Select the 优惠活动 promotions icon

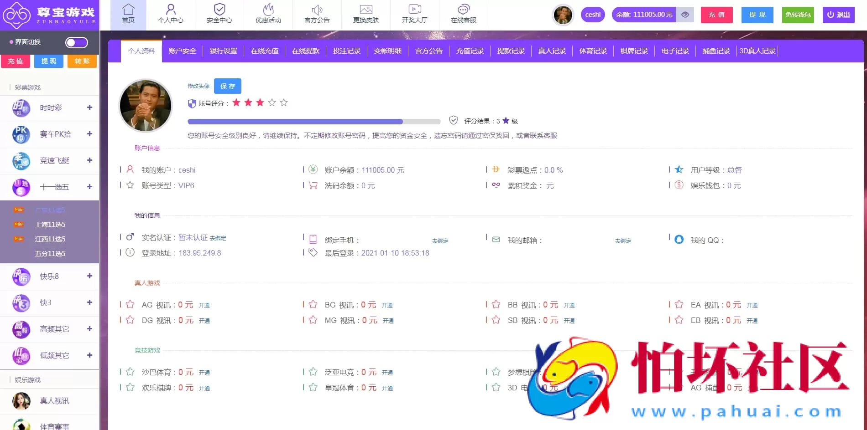pyautogui.click(x=268, y=14)
